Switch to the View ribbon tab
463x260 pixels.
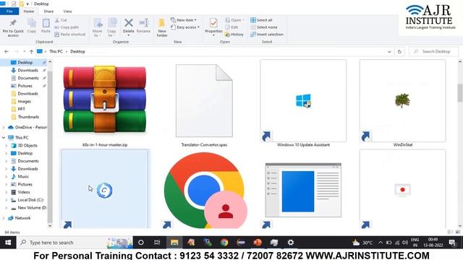[67, 12]
